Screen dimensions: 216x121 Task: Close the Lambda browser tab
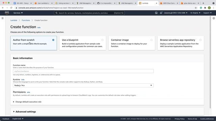click(x=157, y=3)
